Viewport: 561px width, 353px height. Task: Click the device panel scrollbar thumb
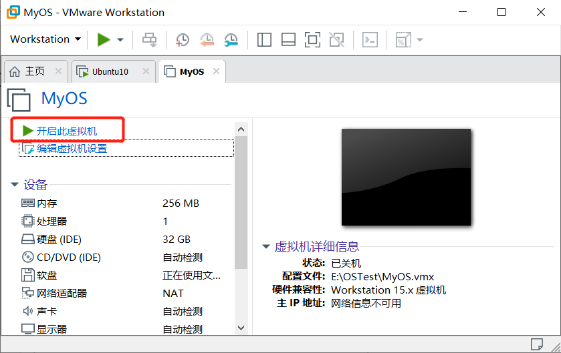point(241,202)
